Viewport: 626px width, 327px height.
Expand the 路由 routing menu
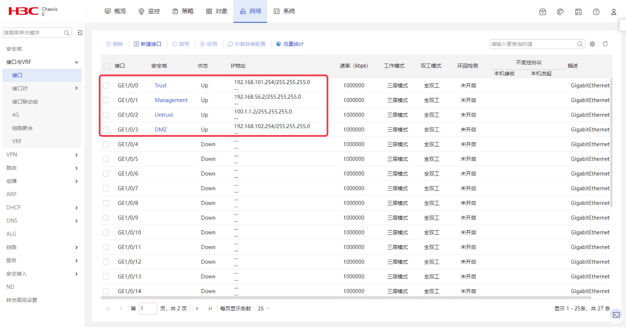(76, 168)
